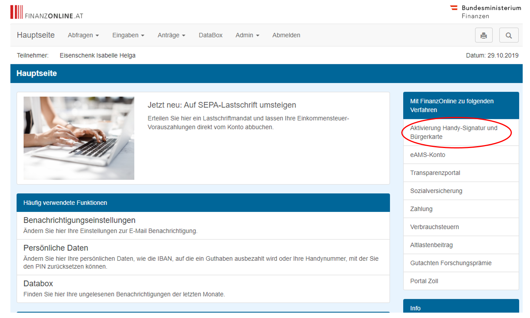530x318 pixels.
Task: Click the FinanzOnline.at logo
Action: click(x=47, y=12)
